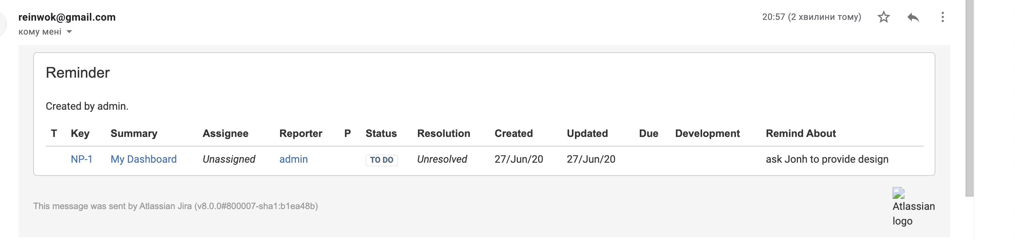Viewport: 1015px width, 240px height.
Task: Click the Key column header
Action: tap(80, 133)
